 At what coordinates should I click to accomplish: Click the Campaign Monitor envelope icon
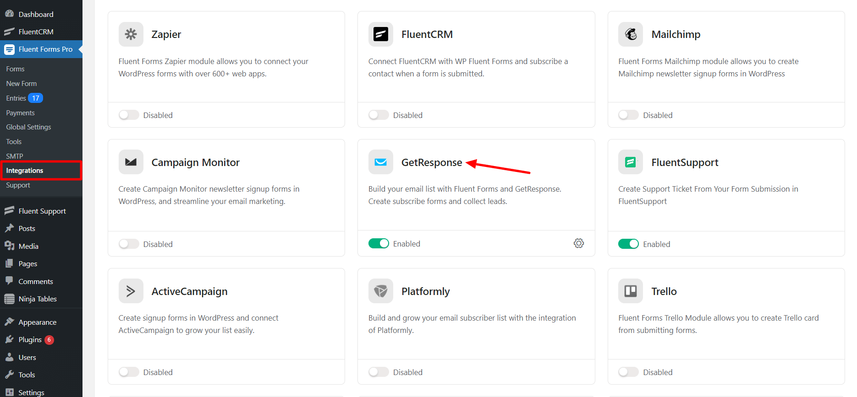(131, 162)
